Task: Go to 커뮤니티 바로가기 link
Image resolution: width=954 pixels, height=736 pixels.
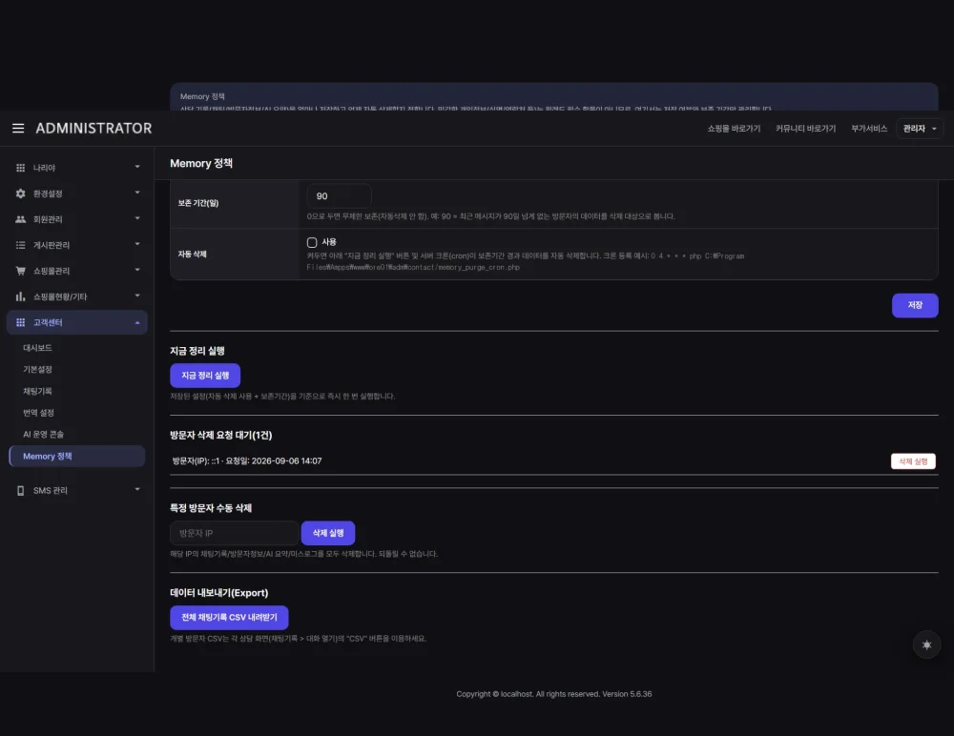Action: click(x=805, y=129)
